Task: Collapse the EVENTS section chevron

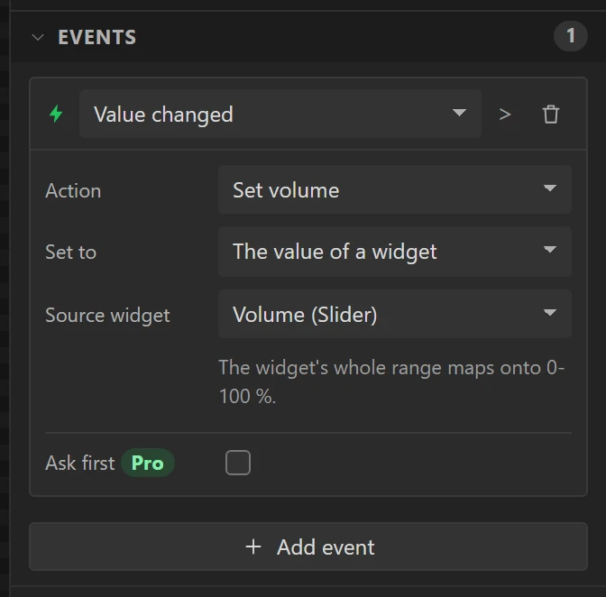Action: 38,37
